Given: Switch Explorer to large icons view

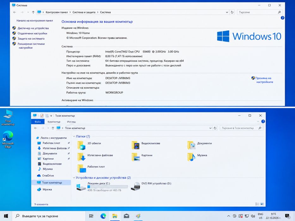Looking at the screenshot, I should pyautogui.click(x=262, y=204).
